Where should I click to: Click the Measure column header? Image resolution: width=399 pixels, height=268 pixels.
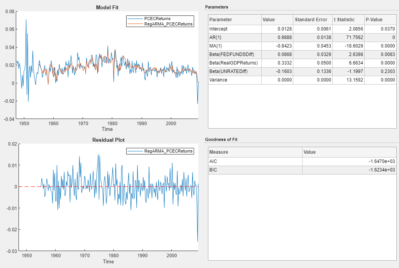point(255,152)
